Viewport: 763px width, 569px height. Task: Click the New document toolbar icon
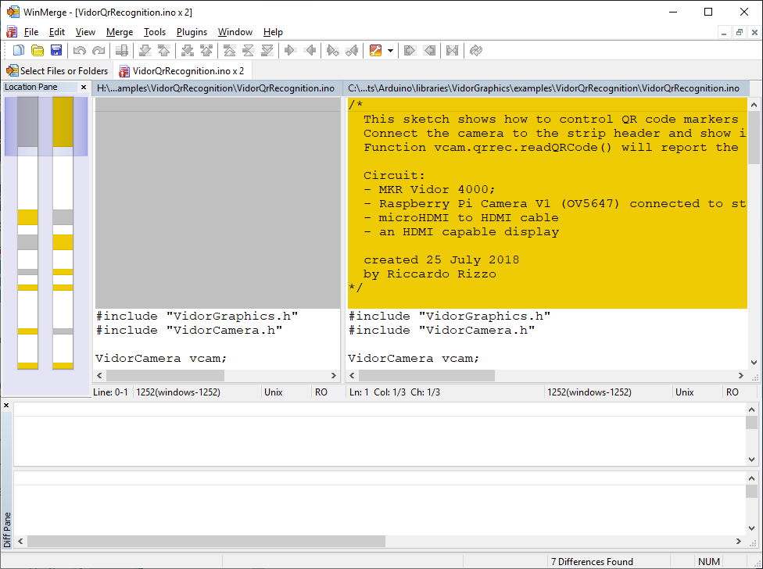pos(16,51)
